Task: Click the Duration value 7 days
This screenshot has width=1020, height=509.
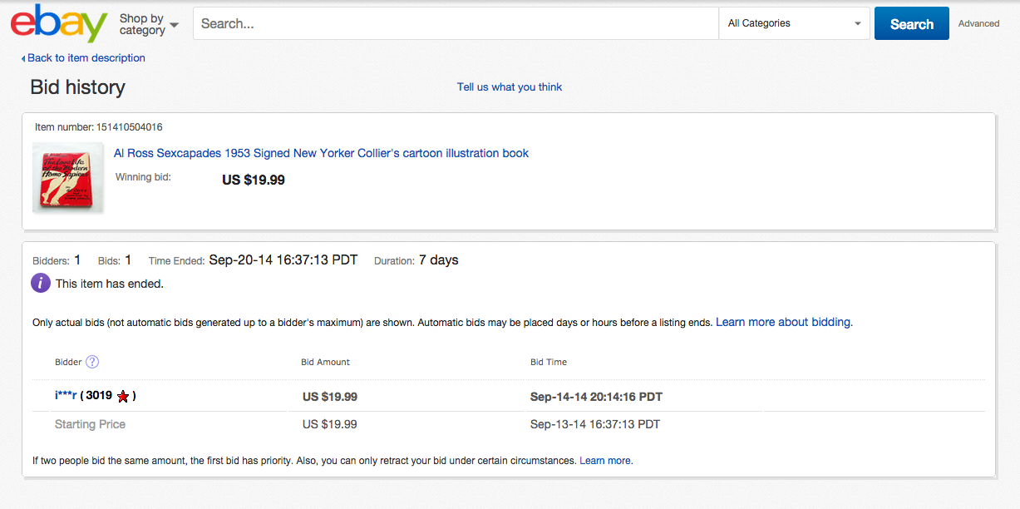Action: pyautogui.click(x=439, y=260)
